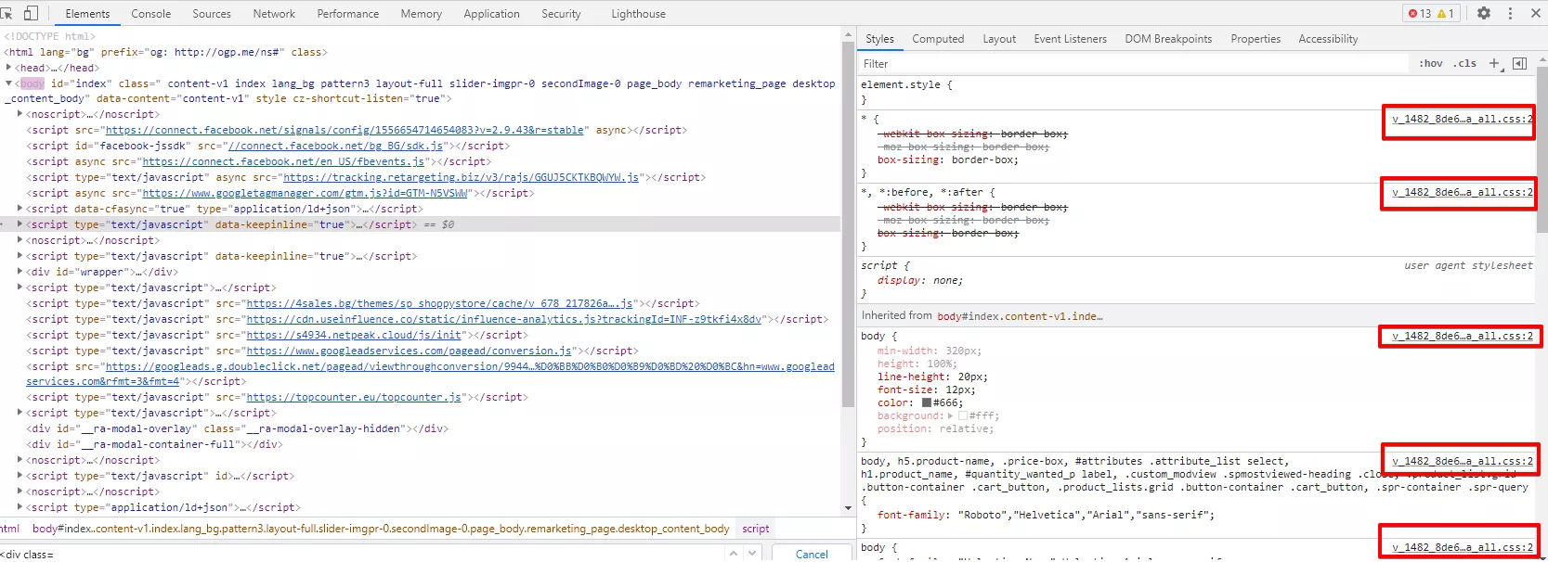Open DevTools settings gear
Screen dimensions: 1548x562
(1484, 14)
